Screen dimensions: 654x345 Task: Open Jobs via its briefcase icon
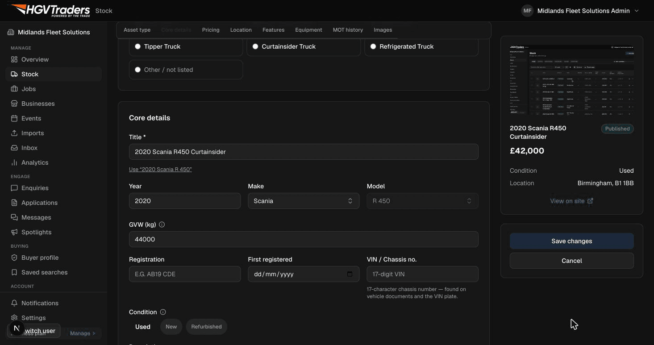point(14,89)
